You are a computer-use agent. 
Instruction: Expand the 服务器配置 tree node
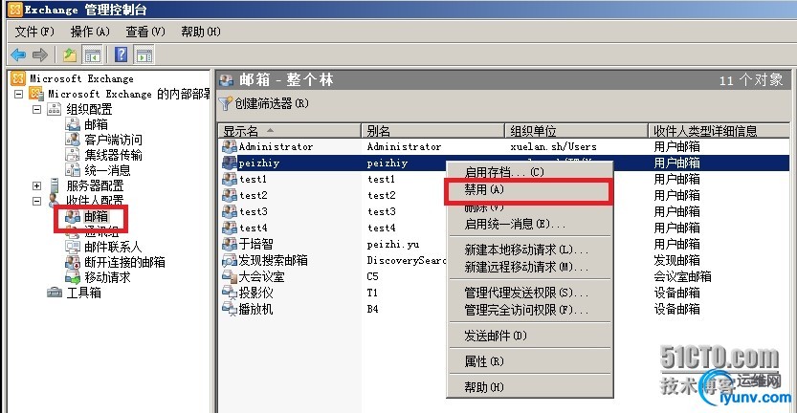click(x=36, y=185)
